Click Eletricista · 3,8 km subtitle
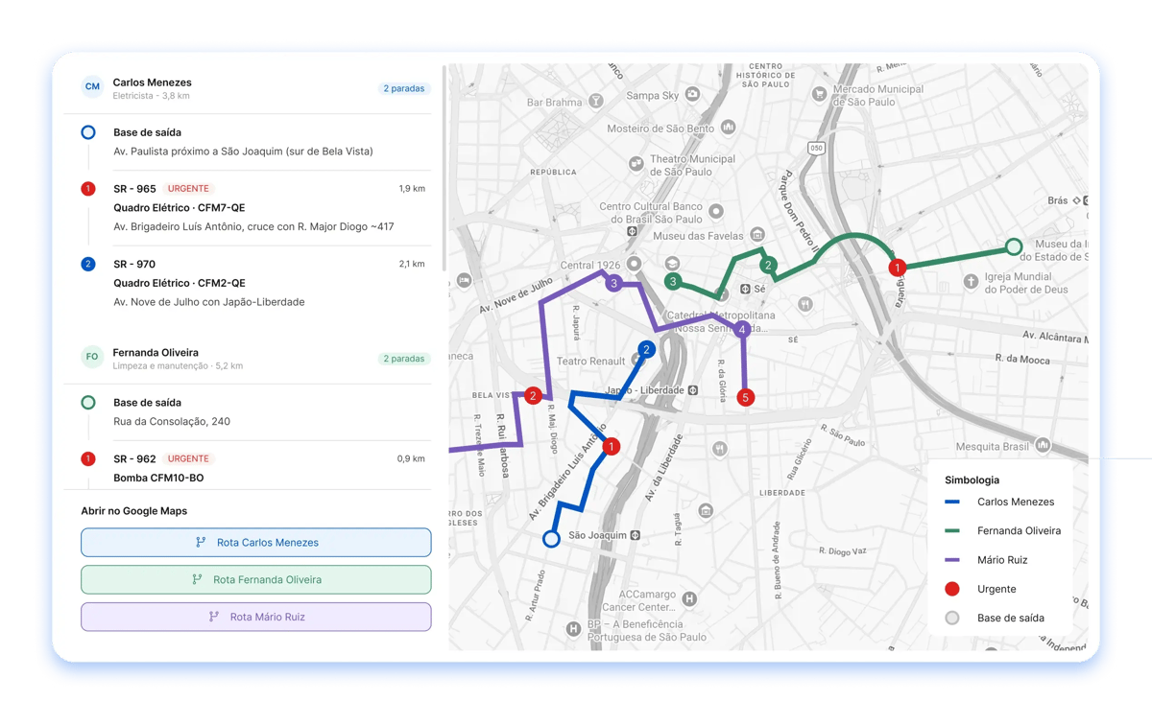The height and width of the screenshot is (725, 1152). point(151,96)
